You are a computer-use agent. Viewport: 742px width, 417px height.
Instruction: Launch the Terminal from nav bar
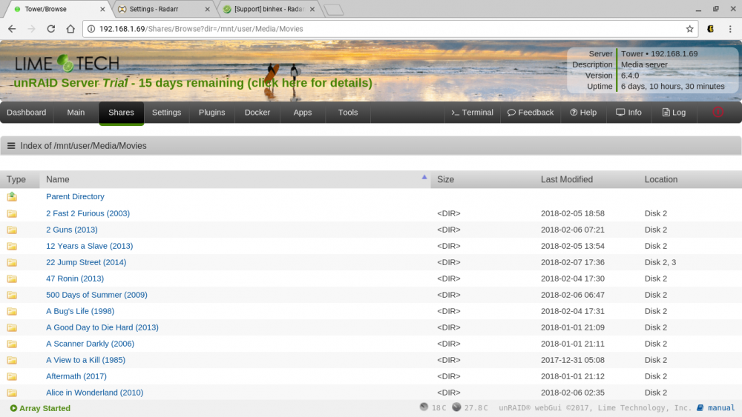472,113
